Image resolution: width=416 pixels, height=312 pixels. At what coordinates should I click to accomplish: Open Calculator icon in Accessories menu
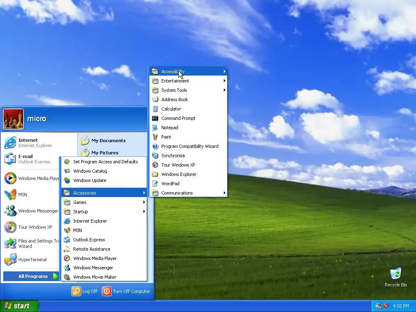(x=155, y=109)
